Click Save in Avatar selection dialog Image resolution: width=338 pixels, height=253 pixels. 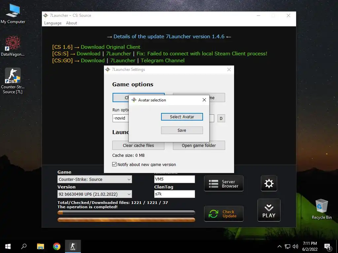pyautogui.click(x=182, y=130)
